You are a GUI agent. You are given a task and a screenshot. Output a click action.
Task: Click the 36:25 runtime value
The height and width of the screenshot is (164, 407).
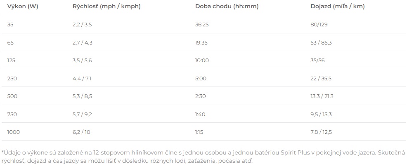(x=202, y=25)
